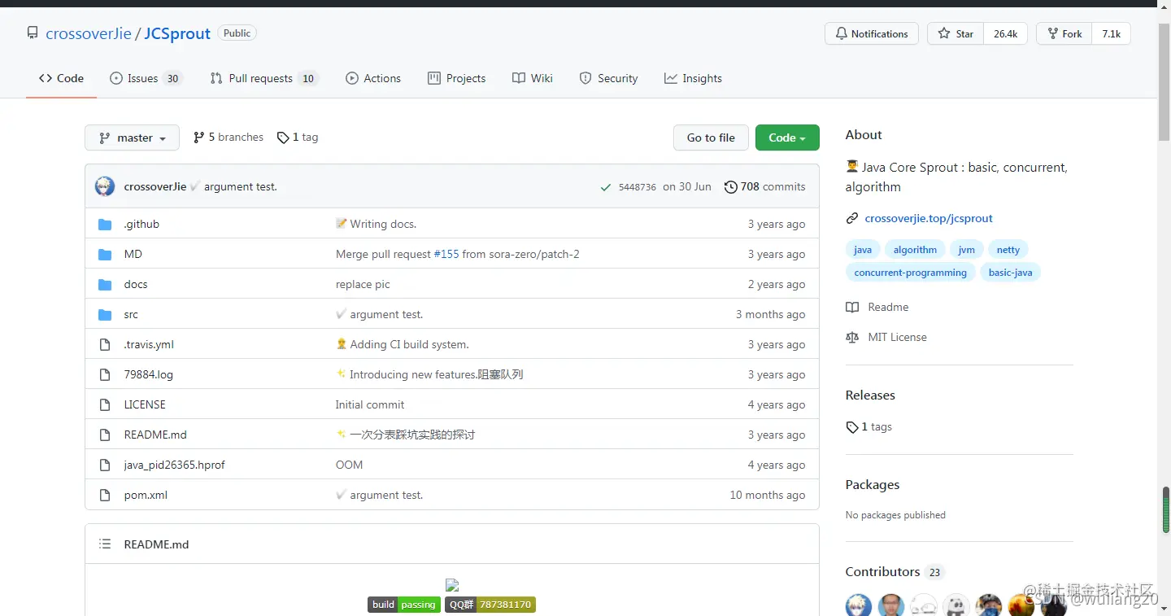
Task: Click the README table of contents icon
Action: pyautogui.click(x=105, y=544)
